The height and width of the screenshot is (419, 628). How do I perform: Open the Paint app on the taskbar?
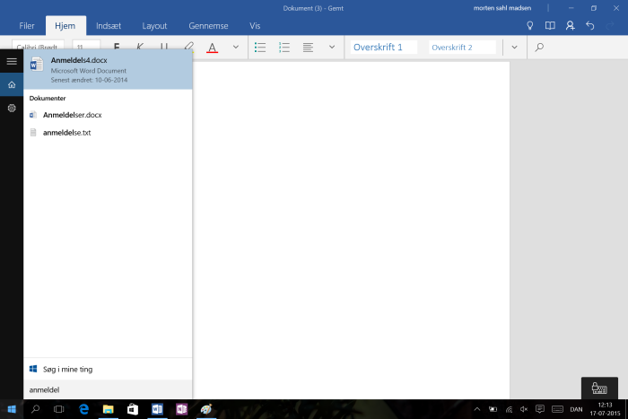tap(205, 409)
